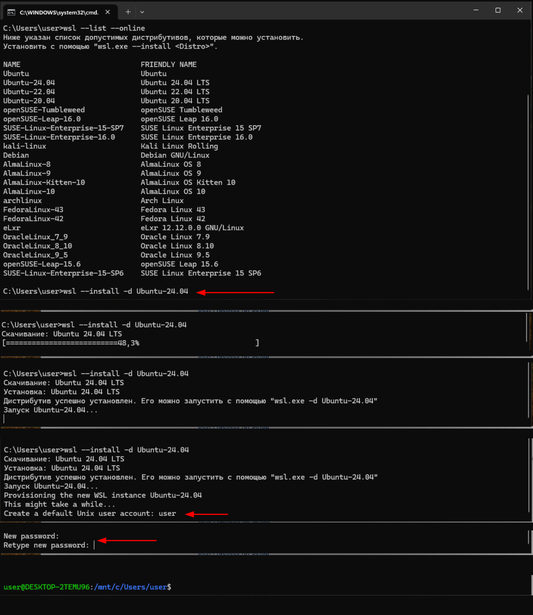Close the cmd.exe terminal tab
Image resolution: width=533 pixels, height=615 pixels.
point(107,12)
